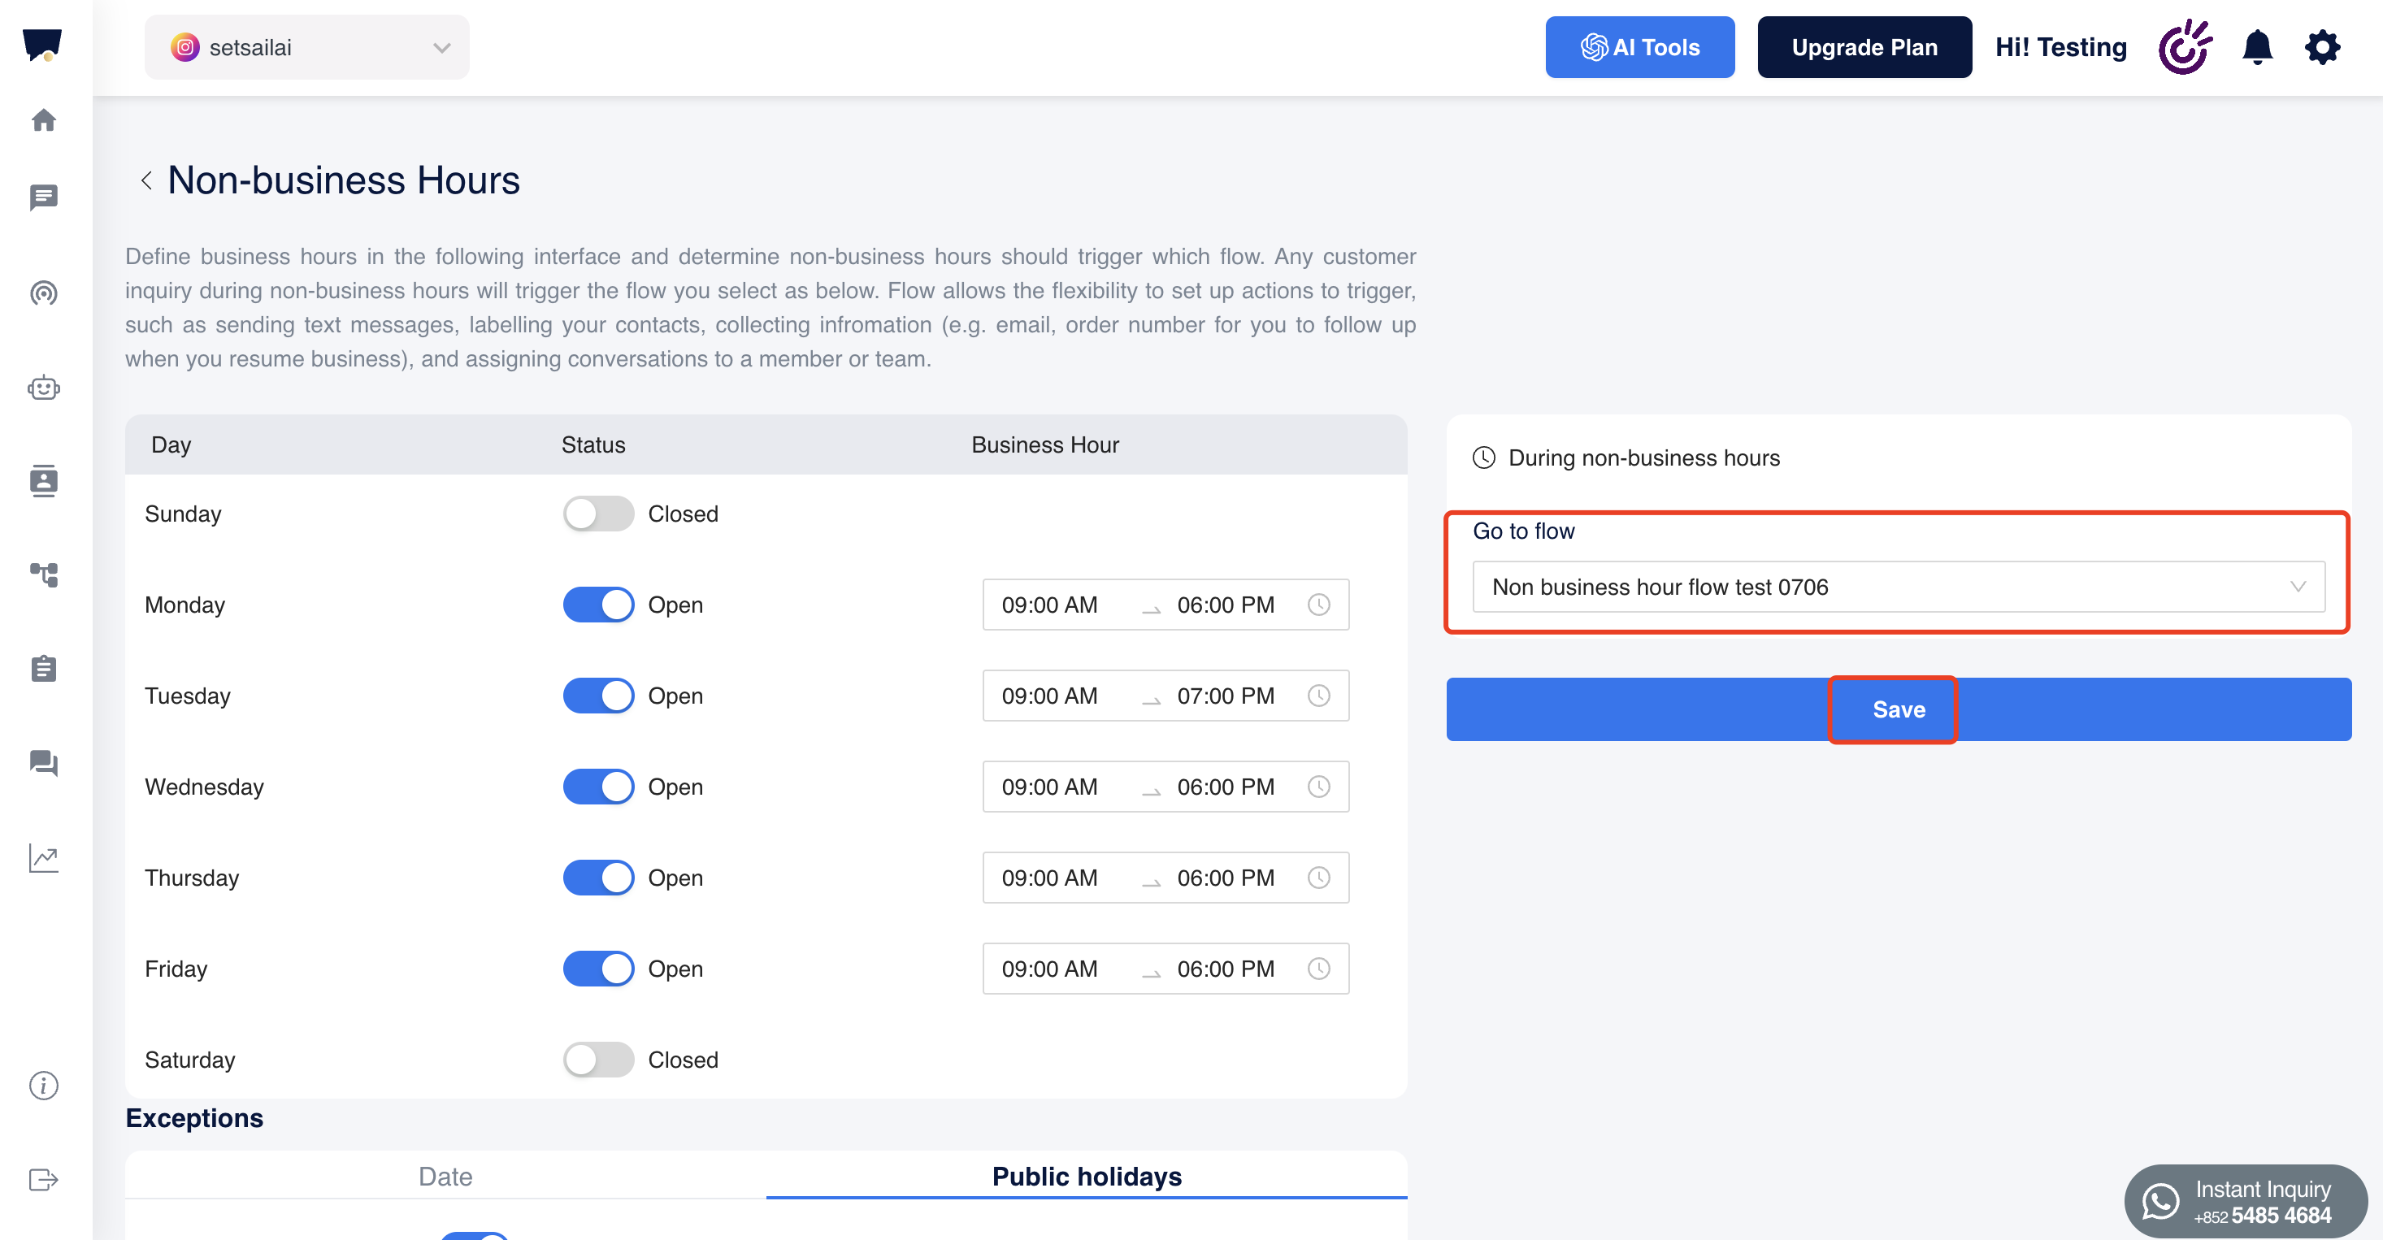Select the Public holidays tab
Viewport: 2383px width, 1240px height.
tap(1086, 1176)
